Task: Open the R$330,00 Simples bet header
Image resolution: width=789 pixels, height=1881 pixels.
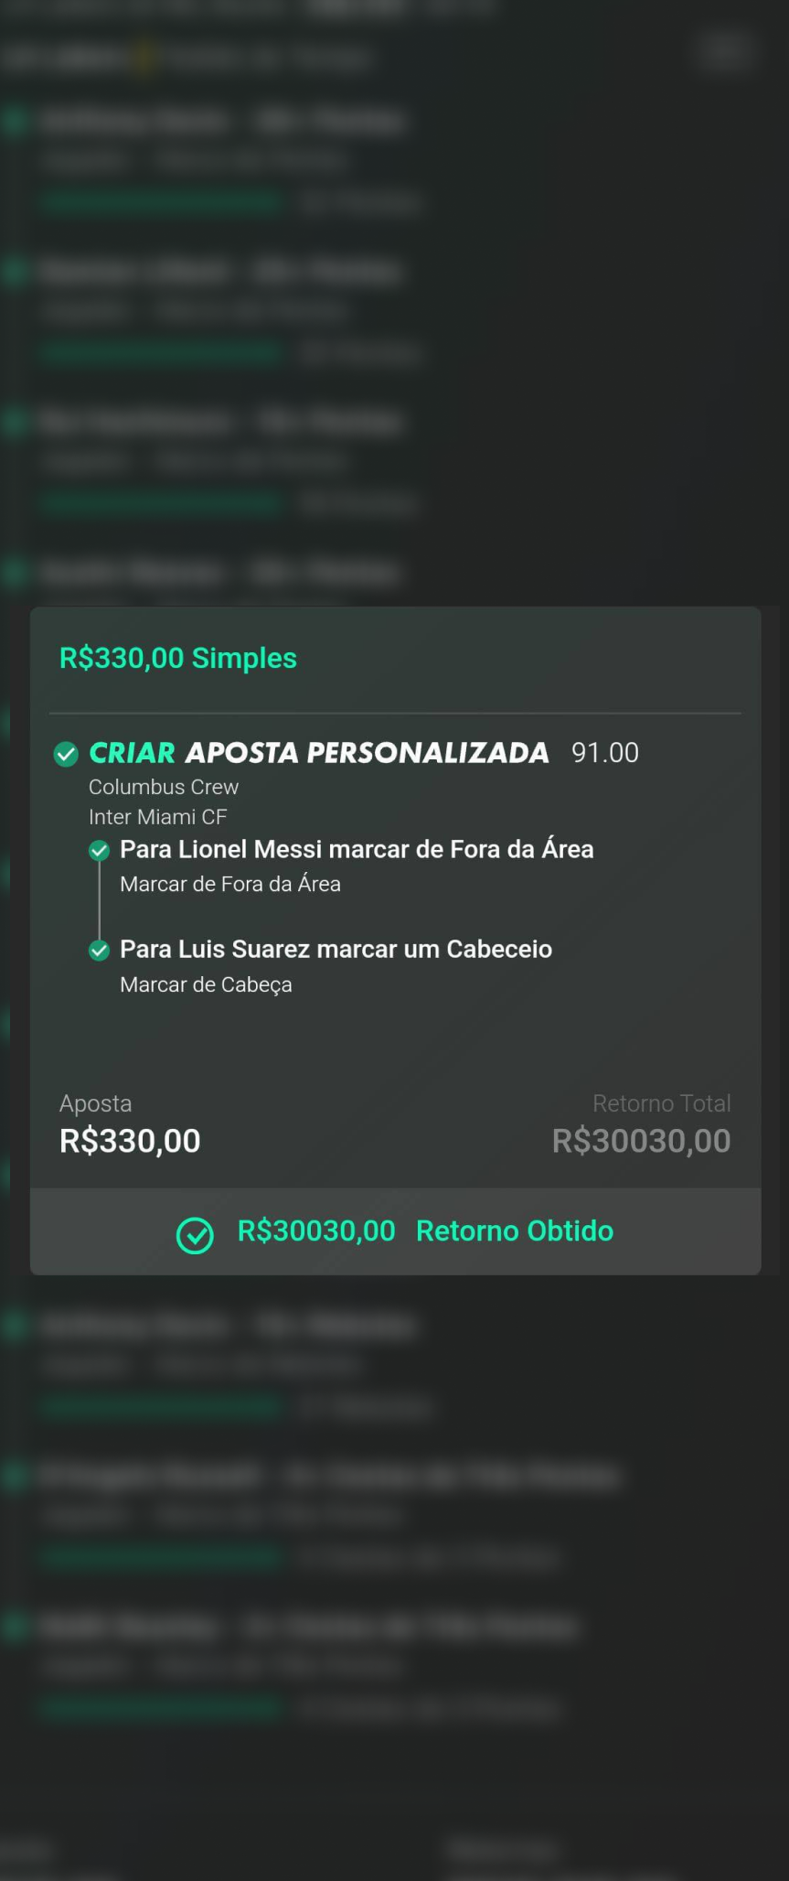Action: pyautogui.click(x=178, y=658)
